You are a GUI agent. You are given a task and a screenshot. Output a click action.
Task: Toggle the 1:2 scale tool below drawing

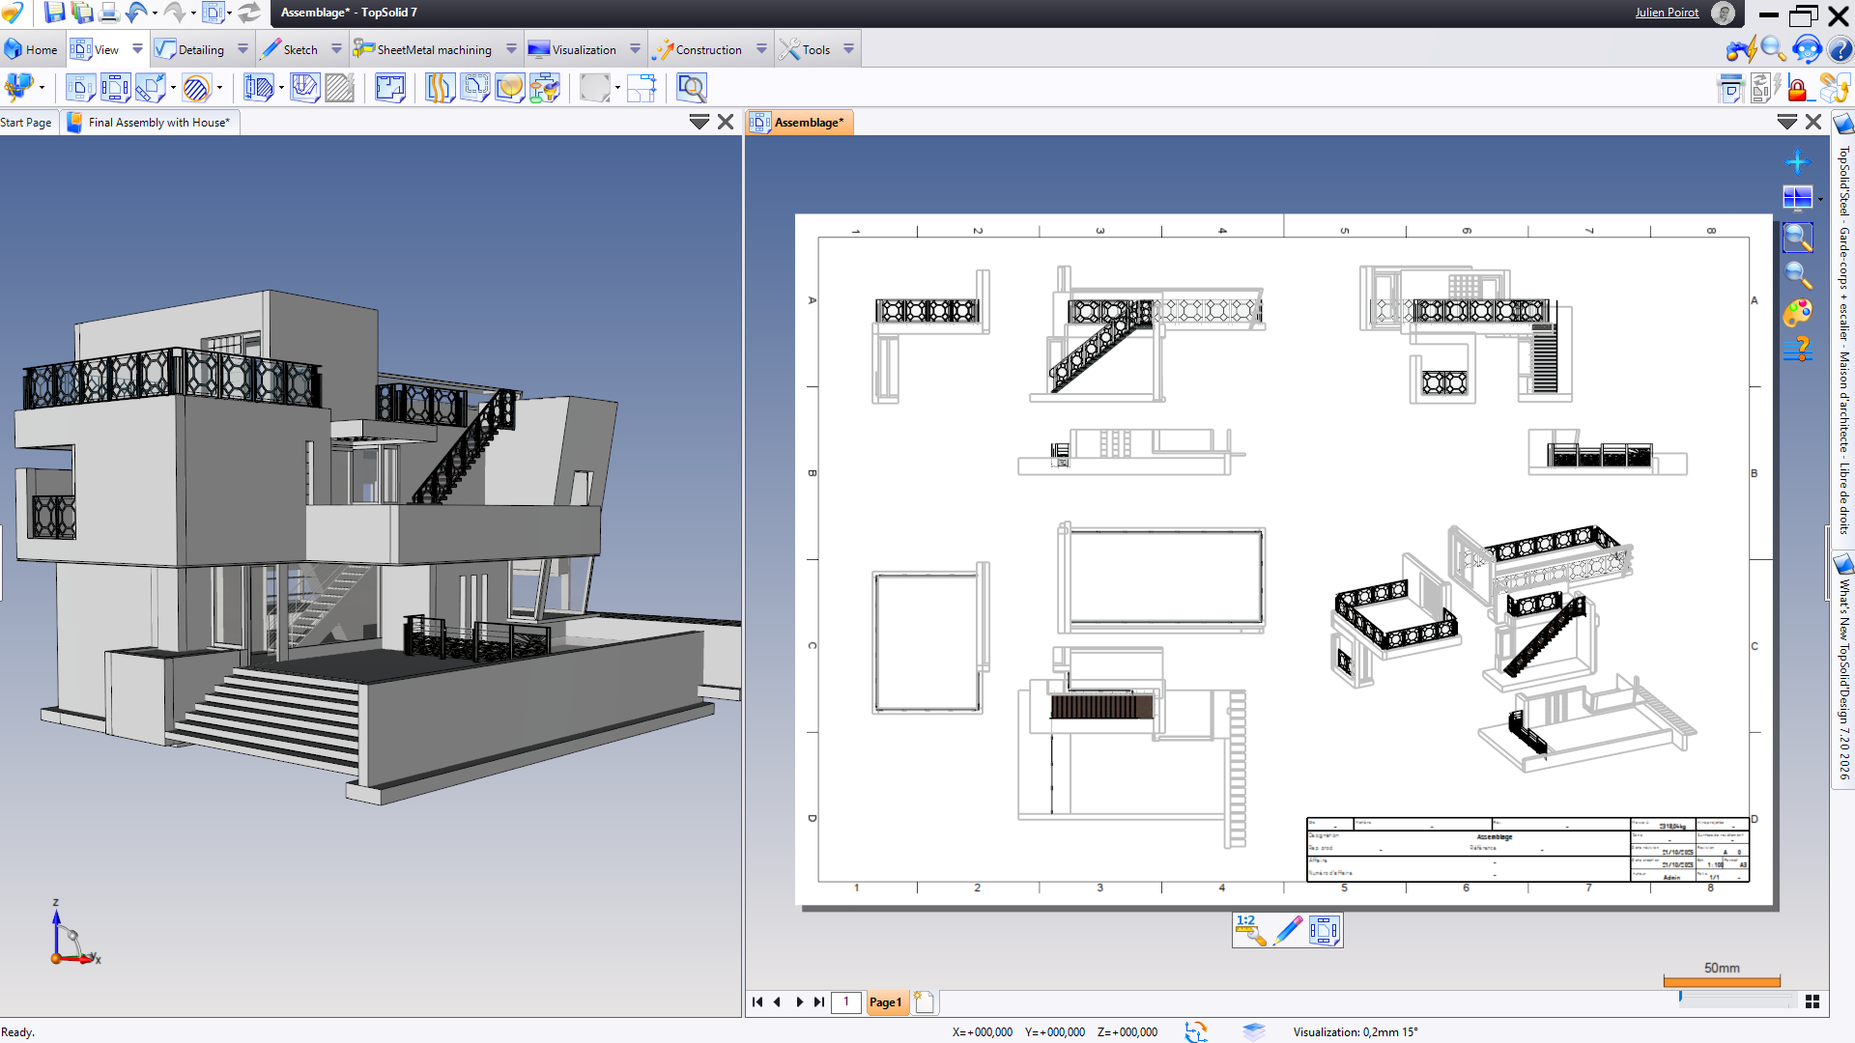click(1250, 930)
